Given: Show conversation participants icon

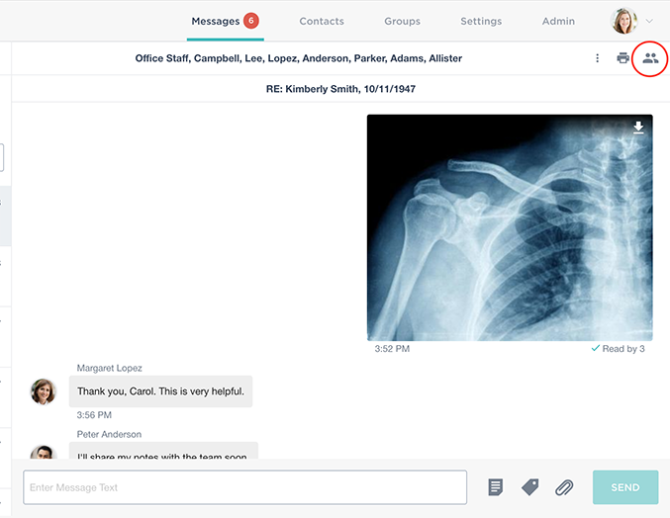Looking at the screenshot, I should click(650, 58).
